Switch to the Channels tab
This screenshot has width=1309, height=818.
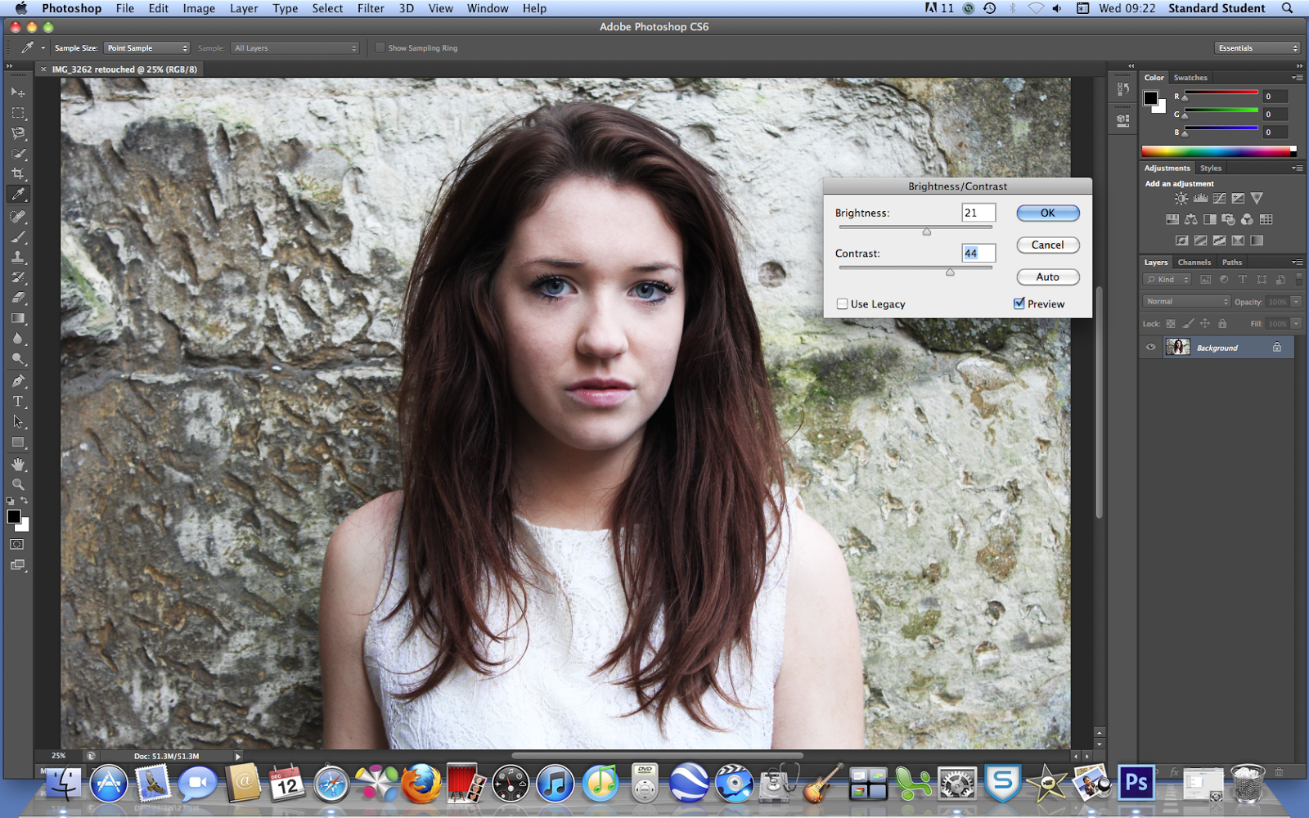click(1194, 263)
